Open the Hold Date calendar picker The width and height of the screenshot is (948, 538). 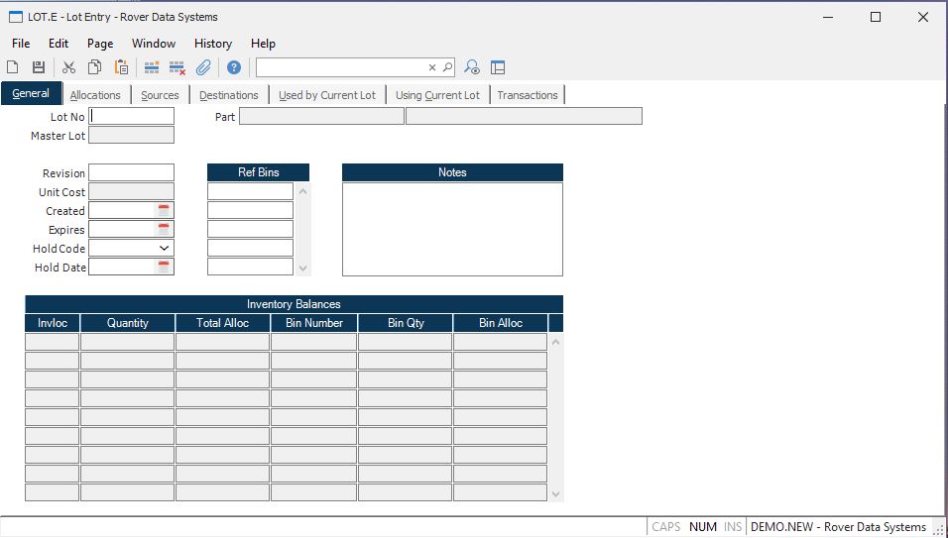tap(164, 268)
